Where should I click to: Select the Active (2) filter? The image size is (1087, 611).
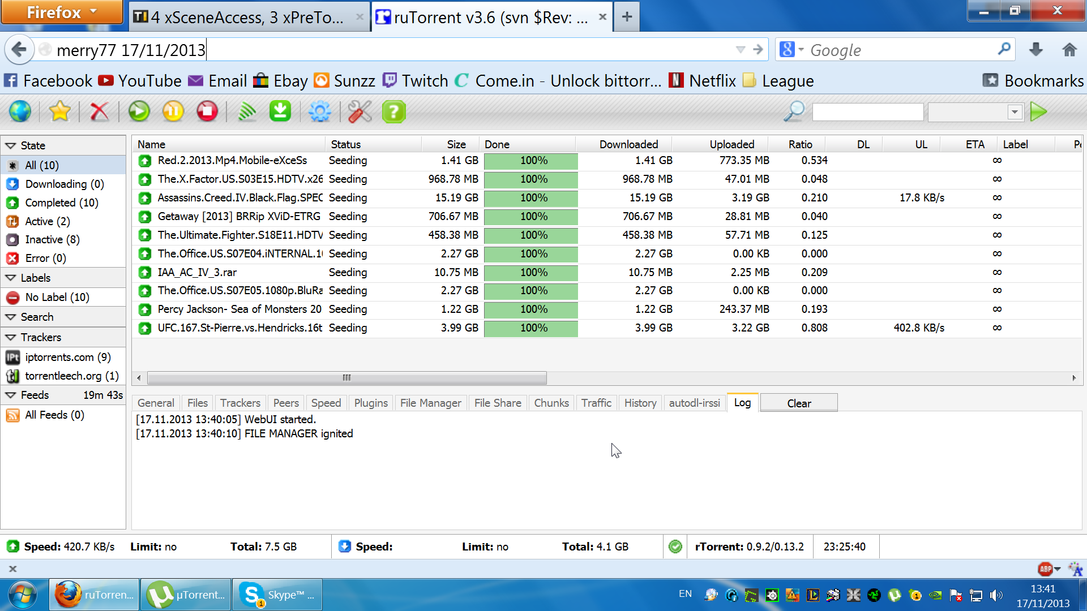(x=63, y=221)
